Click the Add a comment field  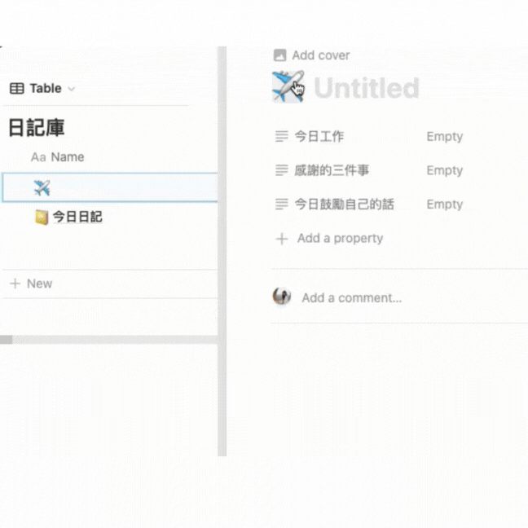[x=351, y=298]
